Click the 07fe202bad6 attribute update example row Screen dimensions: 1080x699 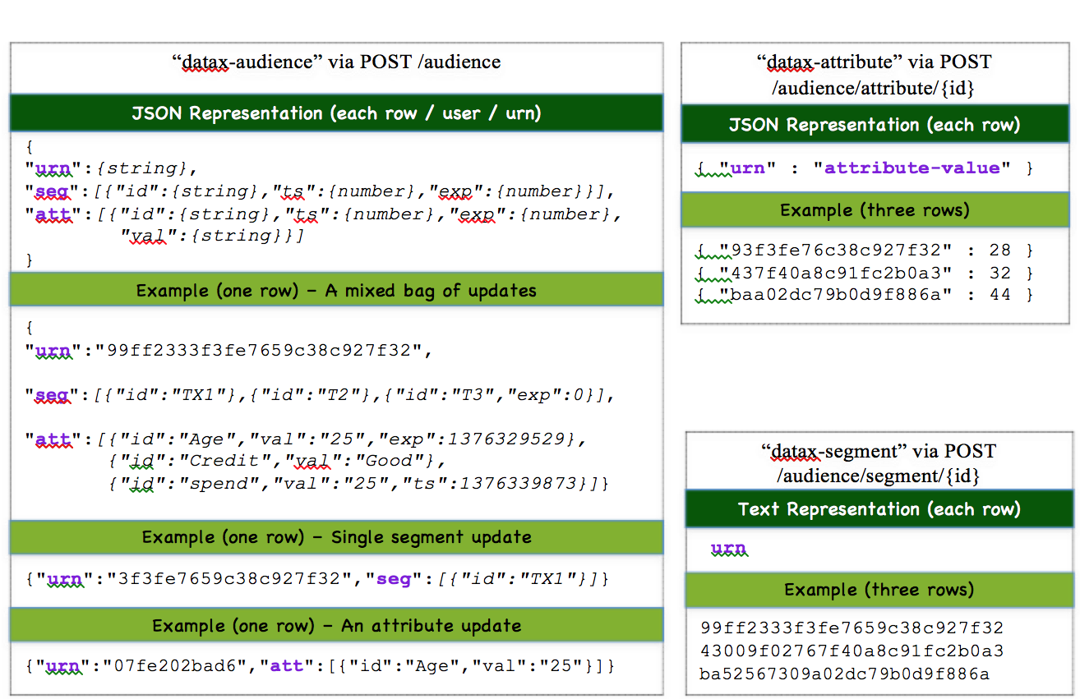321,665
